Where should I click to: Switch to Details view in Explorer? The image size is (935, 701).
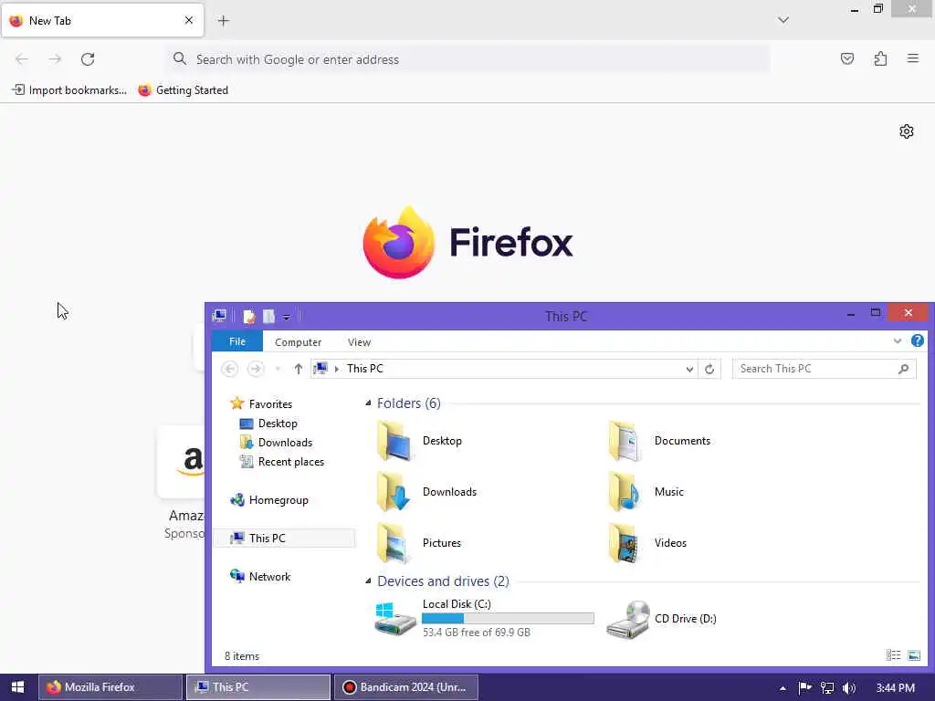pos(893,655)
